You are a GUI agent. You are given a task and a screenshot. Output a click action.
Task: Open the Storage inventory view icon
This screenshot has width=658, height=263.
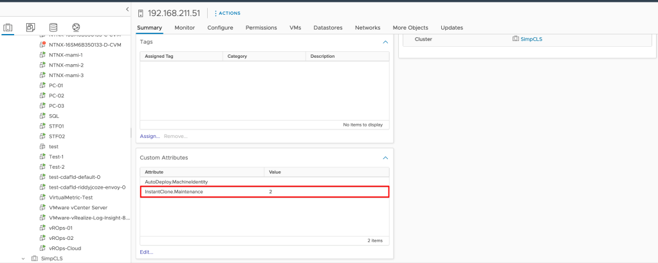pos(53,28)
